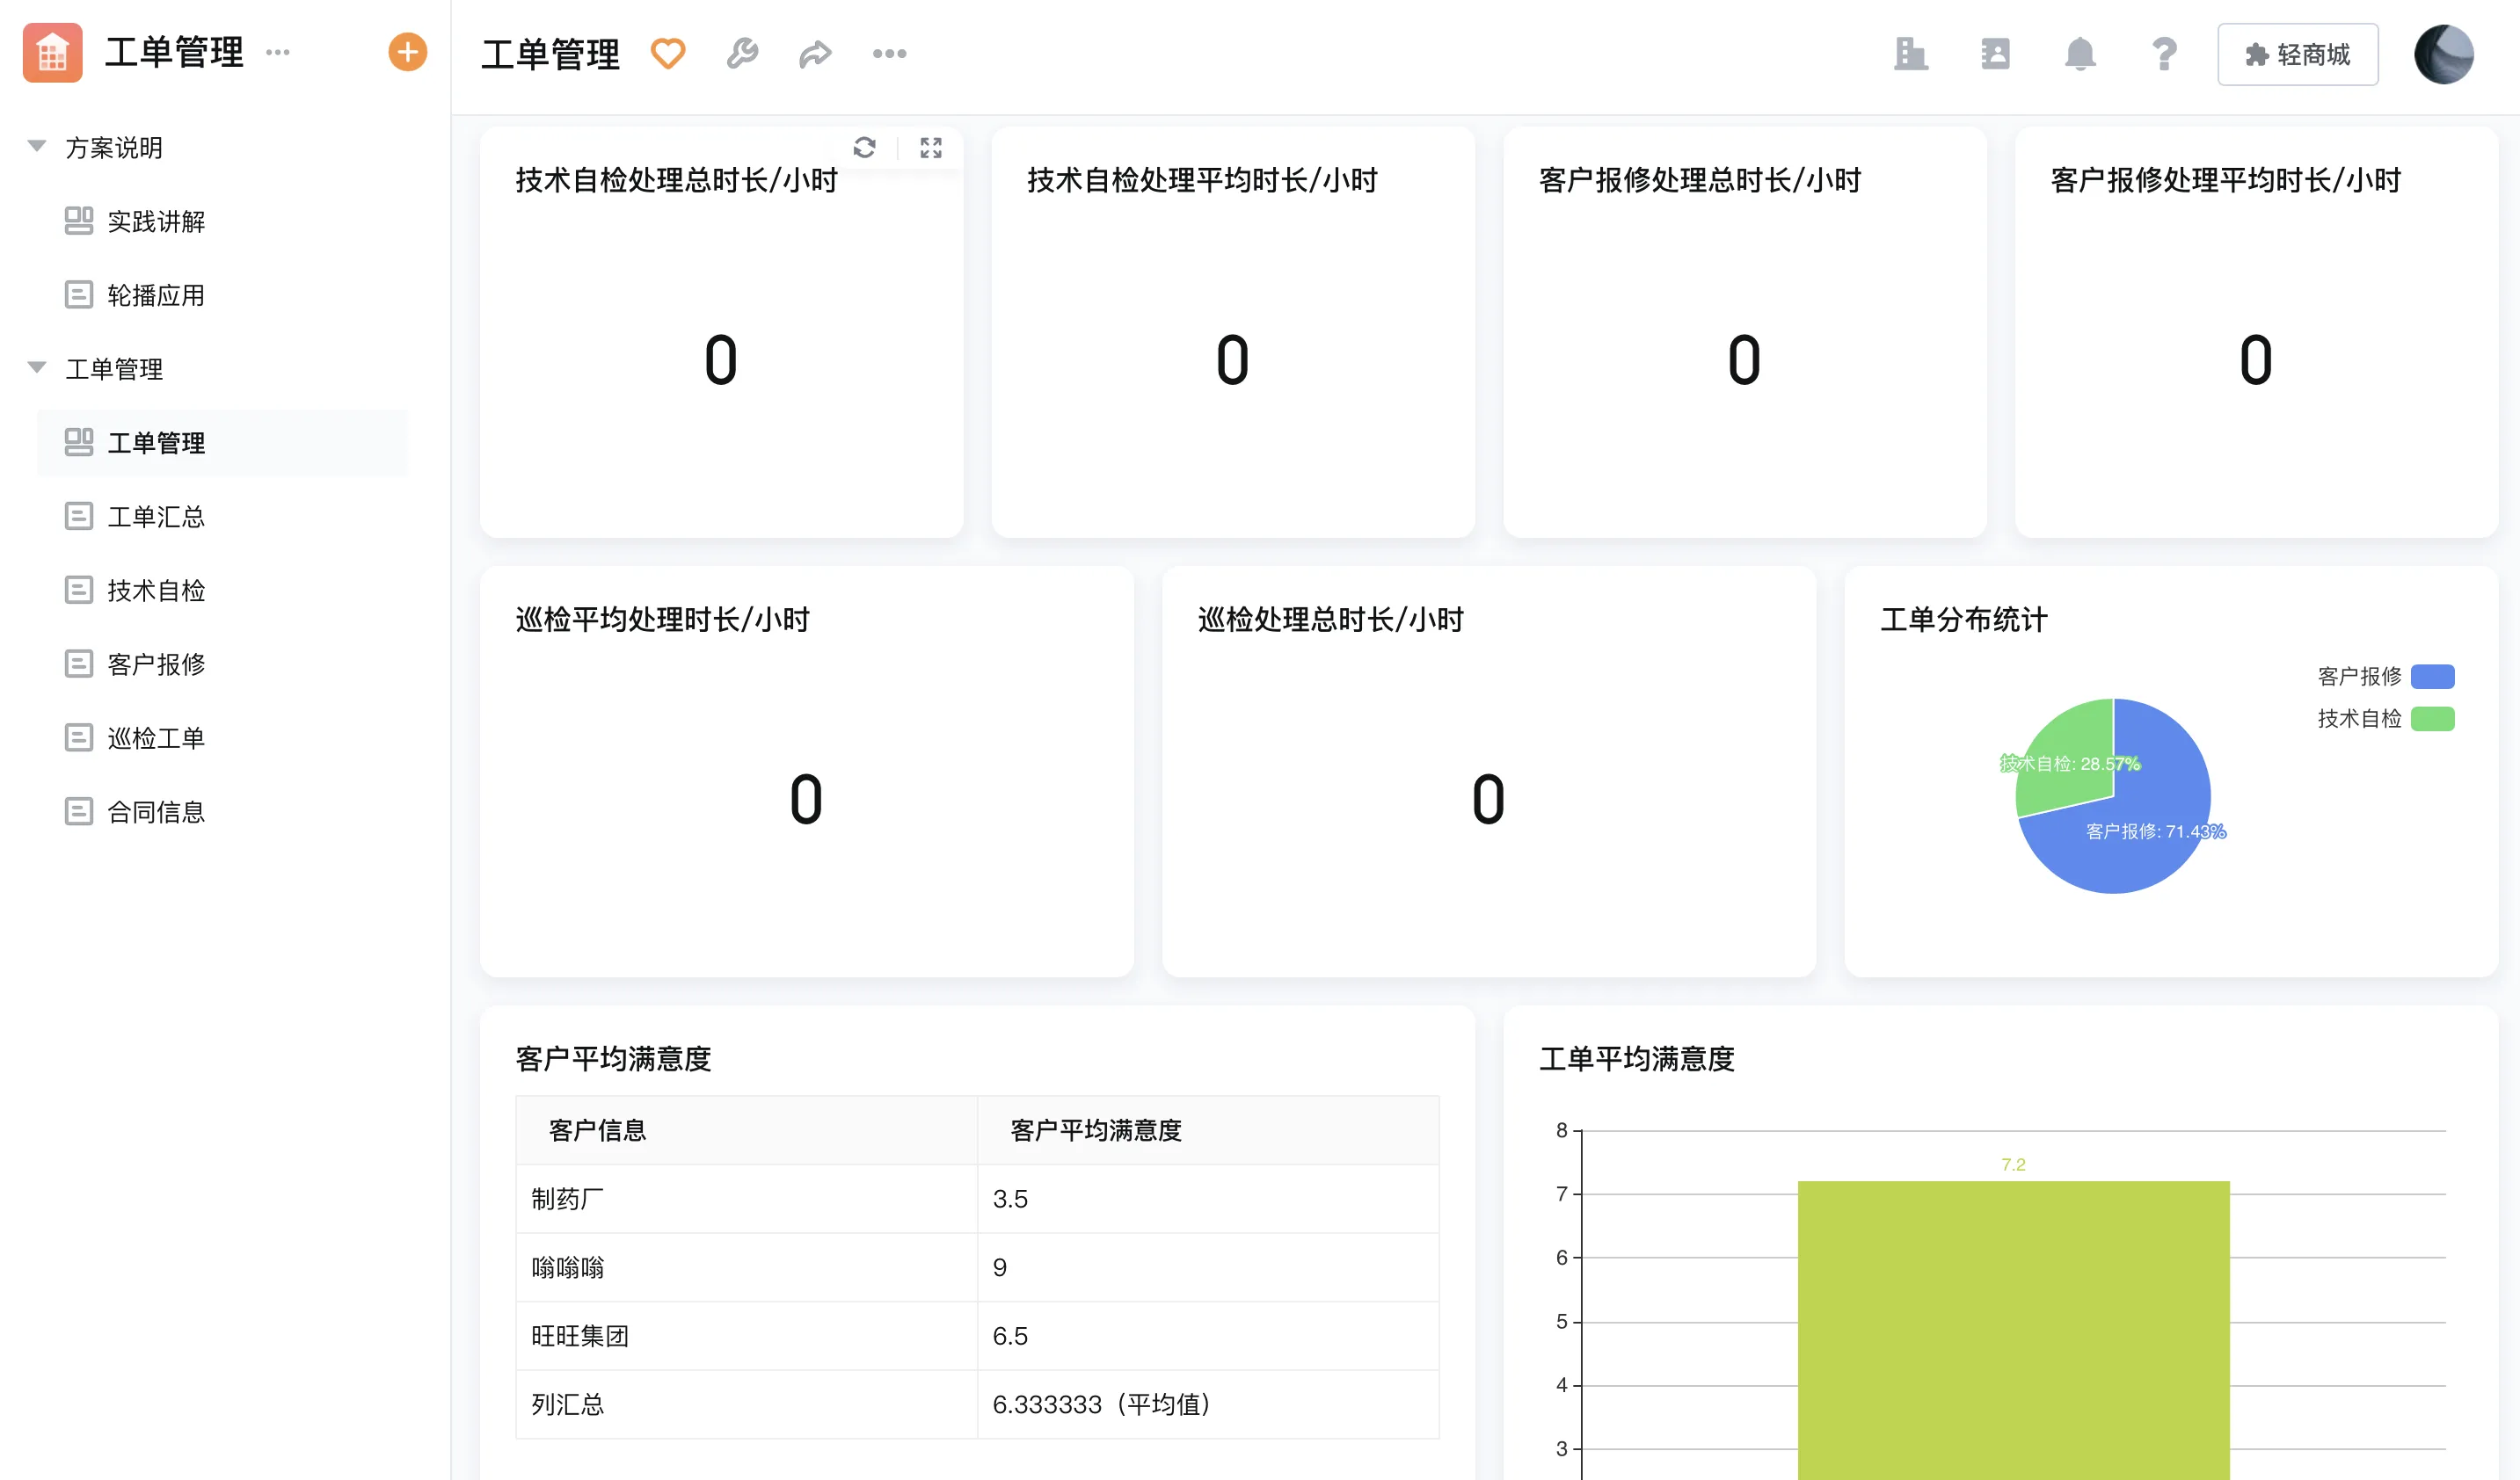The width and height of the screenshot is (2520, 1480).
Task: Click the orange add-new plus icon
Action: tap(407, 52)
